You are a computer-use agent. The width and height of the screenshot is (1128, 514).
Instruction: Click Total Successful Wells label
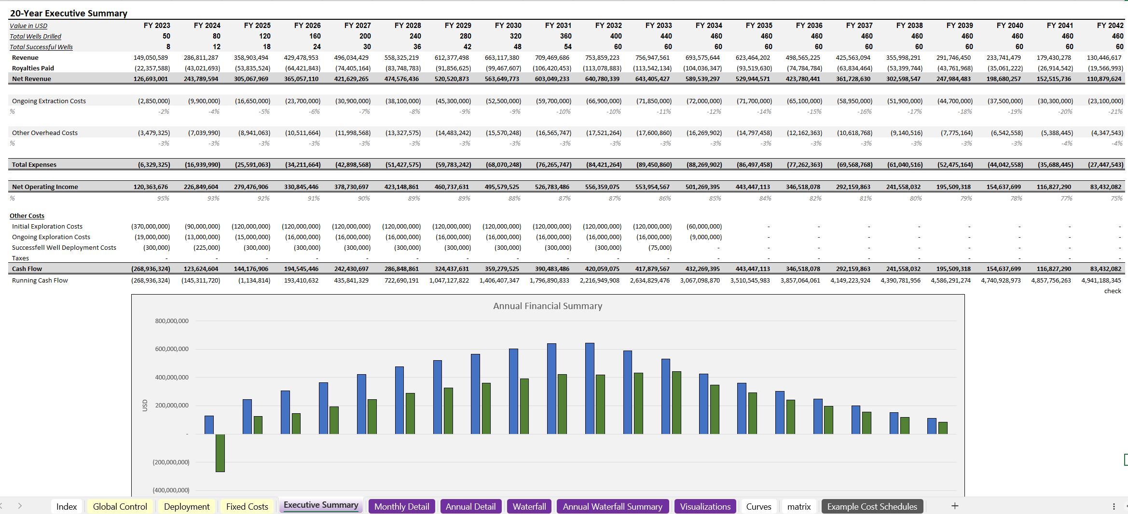point(41,47)
